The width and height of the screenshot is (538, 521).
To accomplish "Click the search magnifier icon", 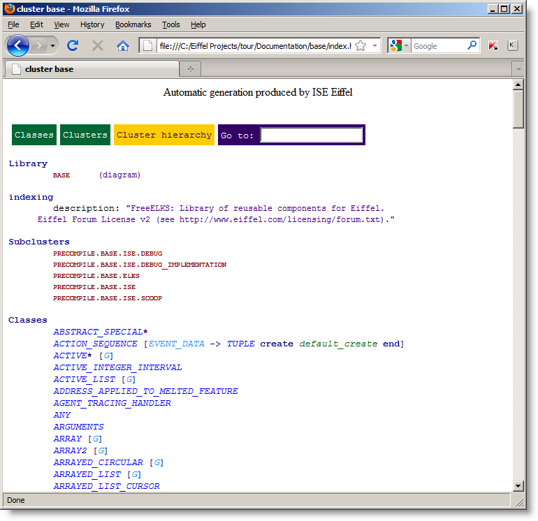I will [x=472, y=45].
